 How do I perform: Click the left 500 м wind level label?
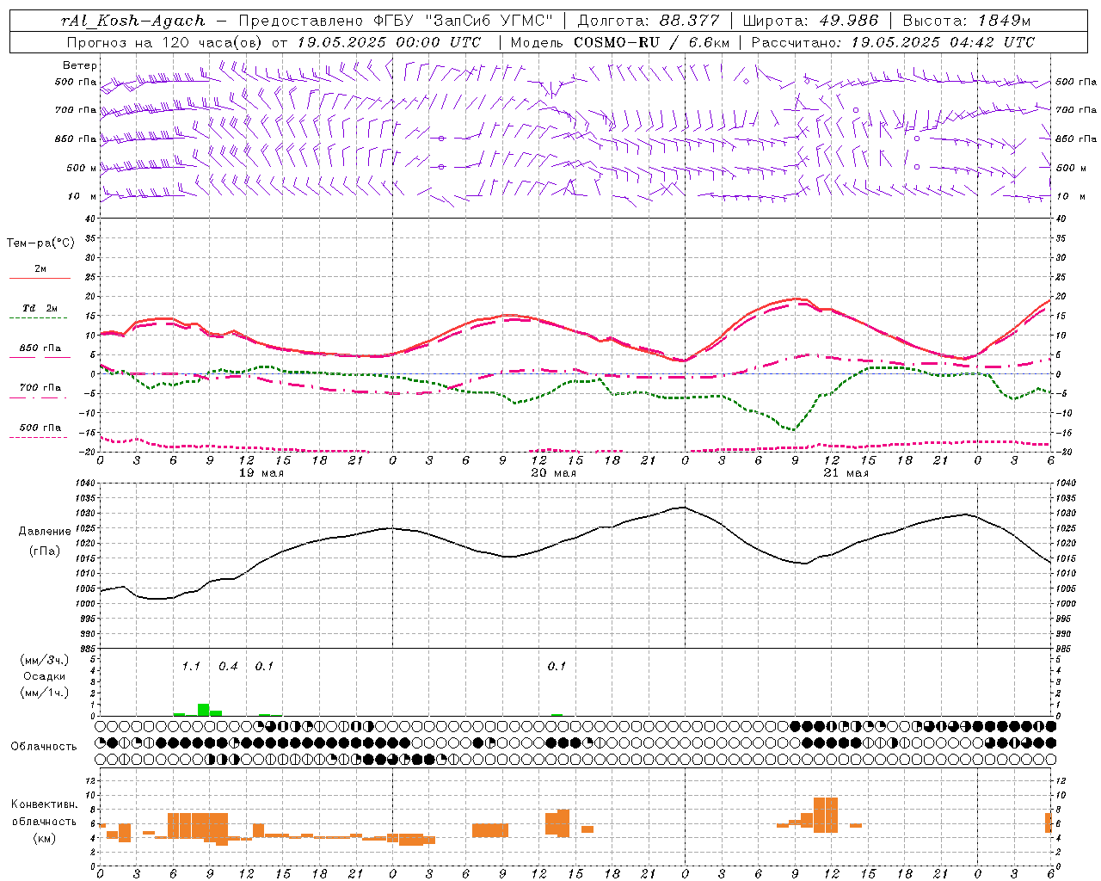pos(82,168)
